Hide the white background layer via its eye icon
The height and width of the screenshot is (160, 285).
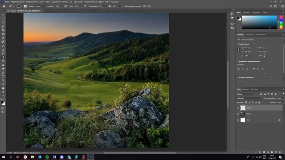point(237,120)
